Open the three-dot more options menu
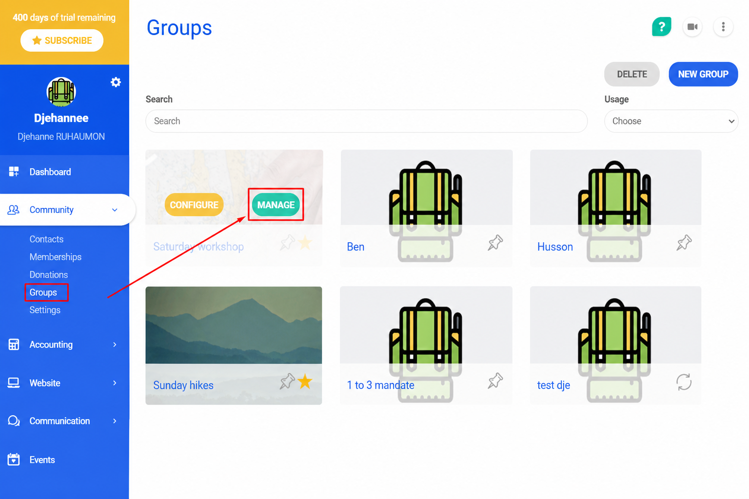Image resolution: width=749 pixels, height=499 pixels. (723, 27)
